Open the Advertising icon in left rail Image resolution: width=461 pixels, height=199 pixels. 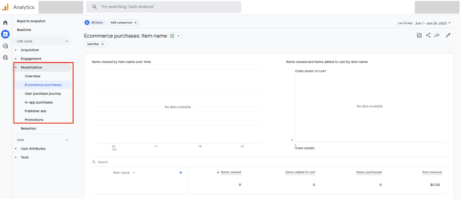click(x=5, y=58)
